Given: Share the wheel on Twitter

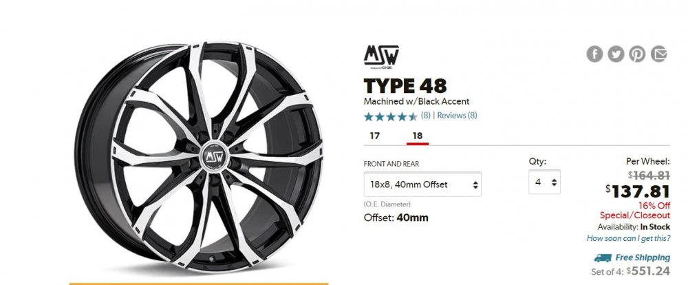Looking at the screenshot, I should point(616,54).
